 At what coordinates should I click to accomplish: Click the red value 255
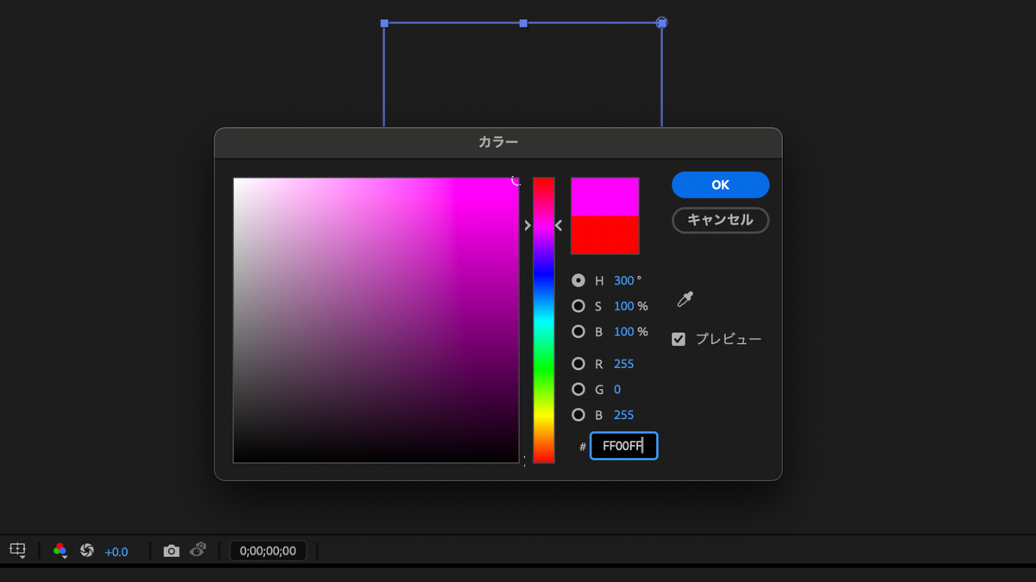(x=623, y=364)
